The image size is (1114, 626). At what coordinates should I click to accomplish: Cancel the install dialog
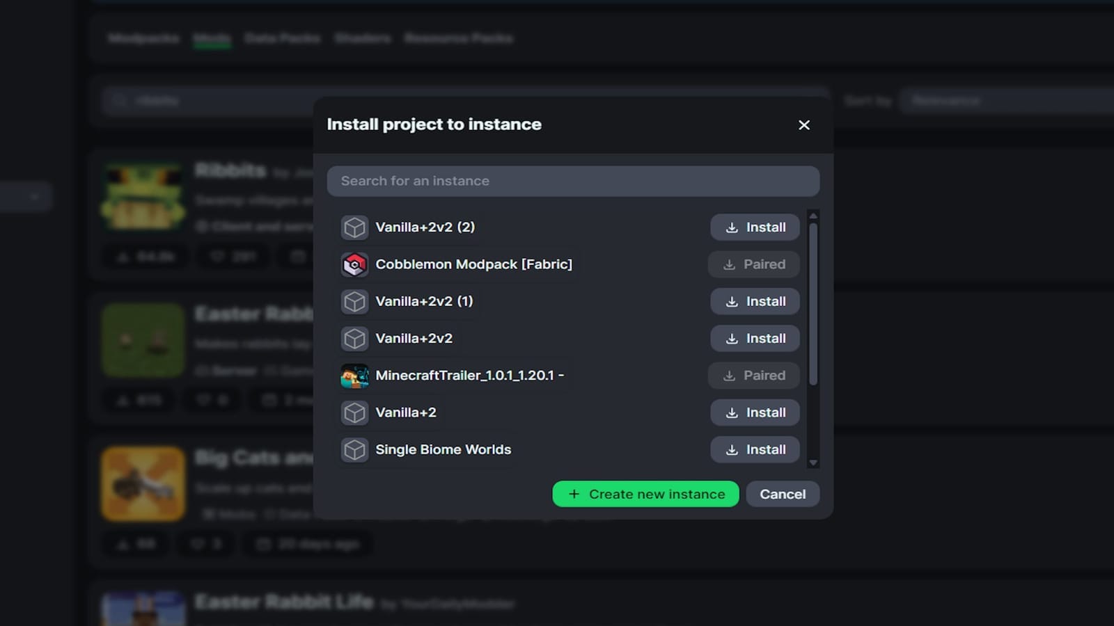coord(783,495)
